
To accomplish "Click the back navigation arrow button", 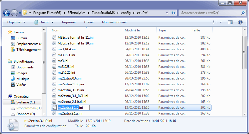I will pyautogui.click(x=7, y=13).
